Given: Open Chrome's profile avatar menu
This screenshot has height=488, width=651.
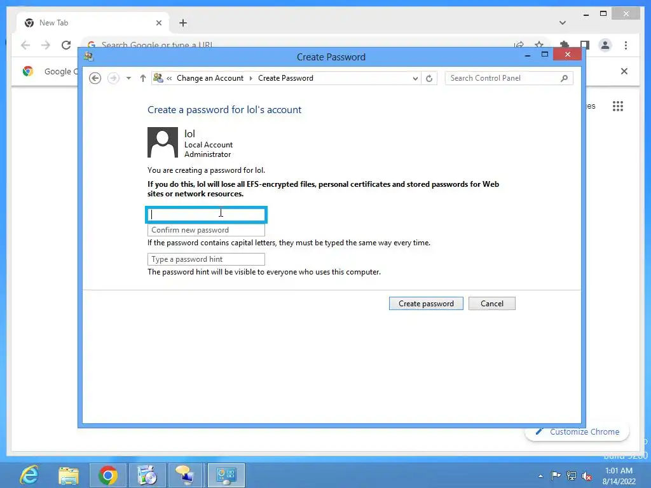Looking at the screenshot, I should (605, 45).
